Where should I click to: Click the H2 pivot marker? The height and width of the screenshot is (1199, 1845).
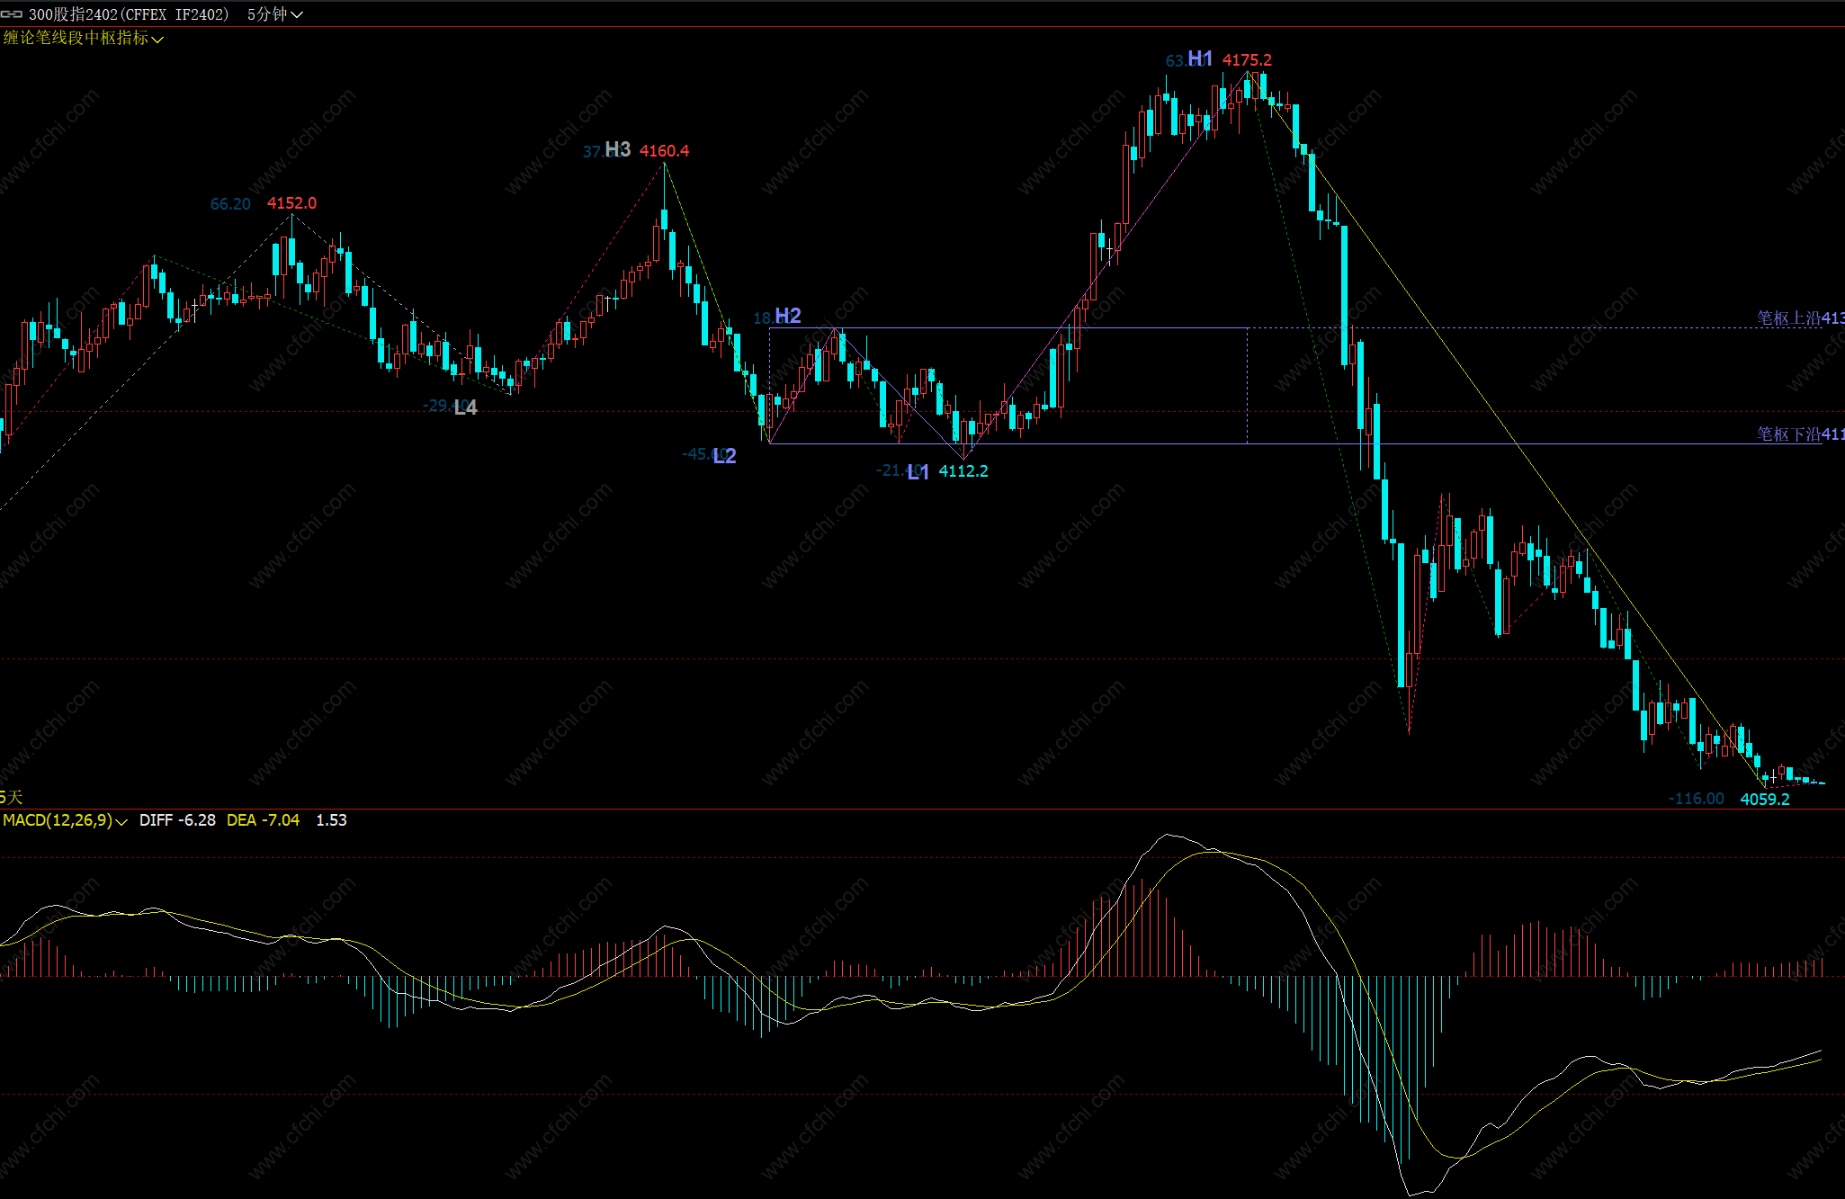(x=787, y=316)
